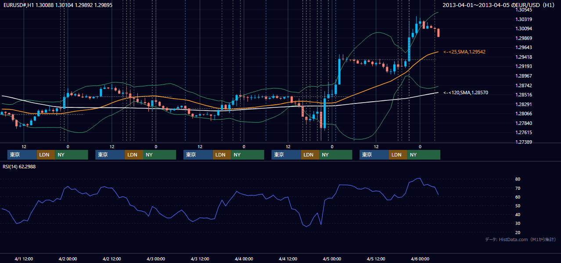Click price axis value 1.28291
This screenshot has width=561, height=263.
[524, 104]
